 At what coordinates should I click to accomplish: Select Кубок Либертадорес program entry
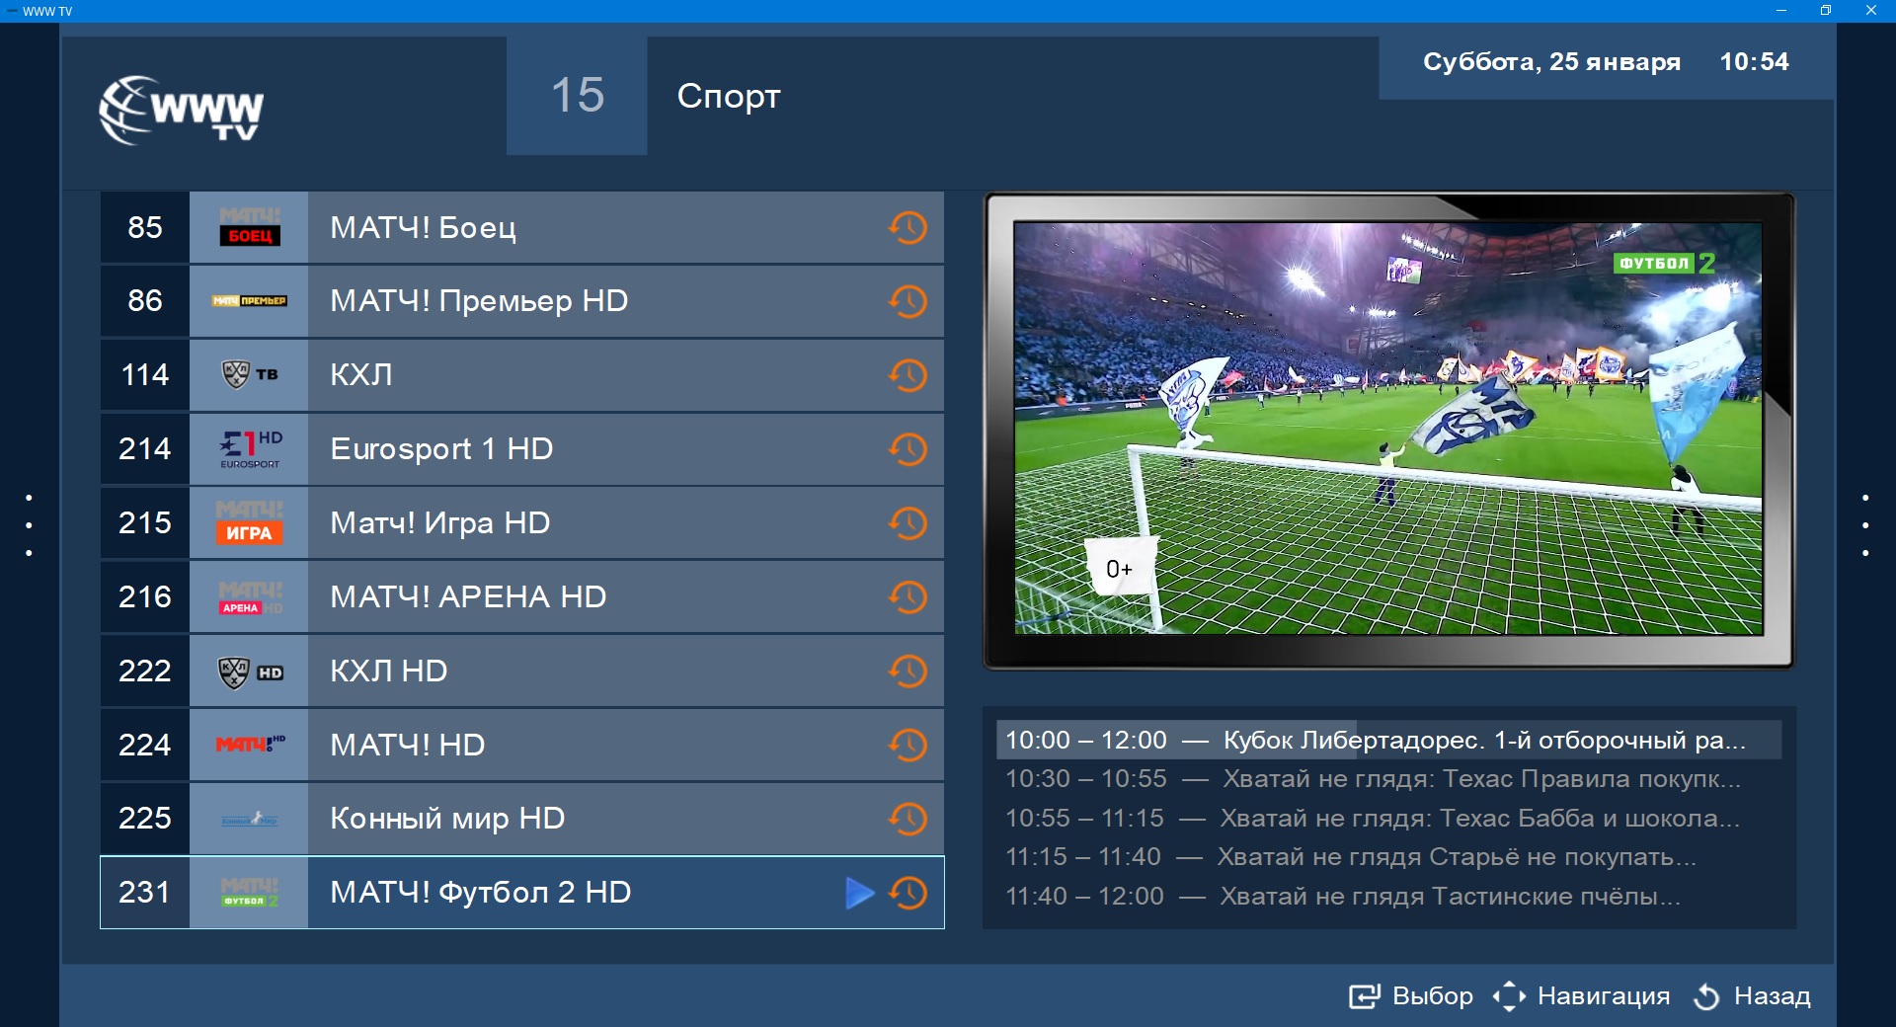click(1388, 741)
